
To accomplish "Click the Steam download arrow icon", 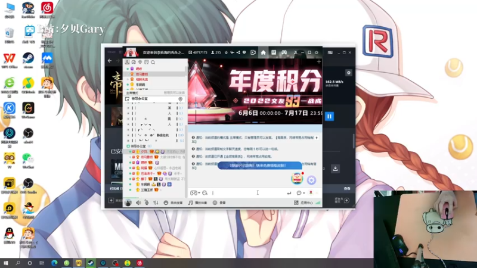I will pyautogui.click(x=335, y=169).
